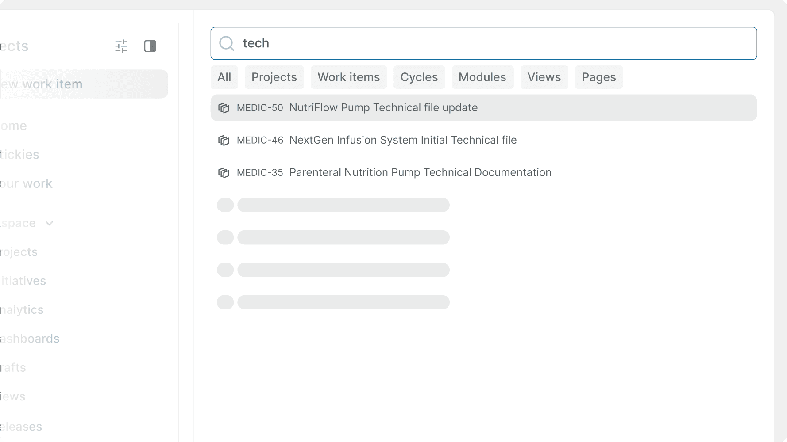
Task: Collapse the workspace section chevron
Action: (49, 223)
